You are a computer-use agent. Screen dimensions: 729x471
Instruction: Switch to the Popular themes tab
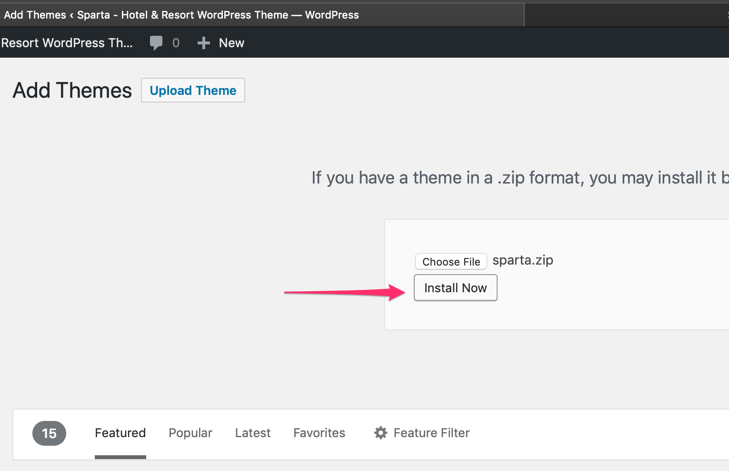pos(190,433)
